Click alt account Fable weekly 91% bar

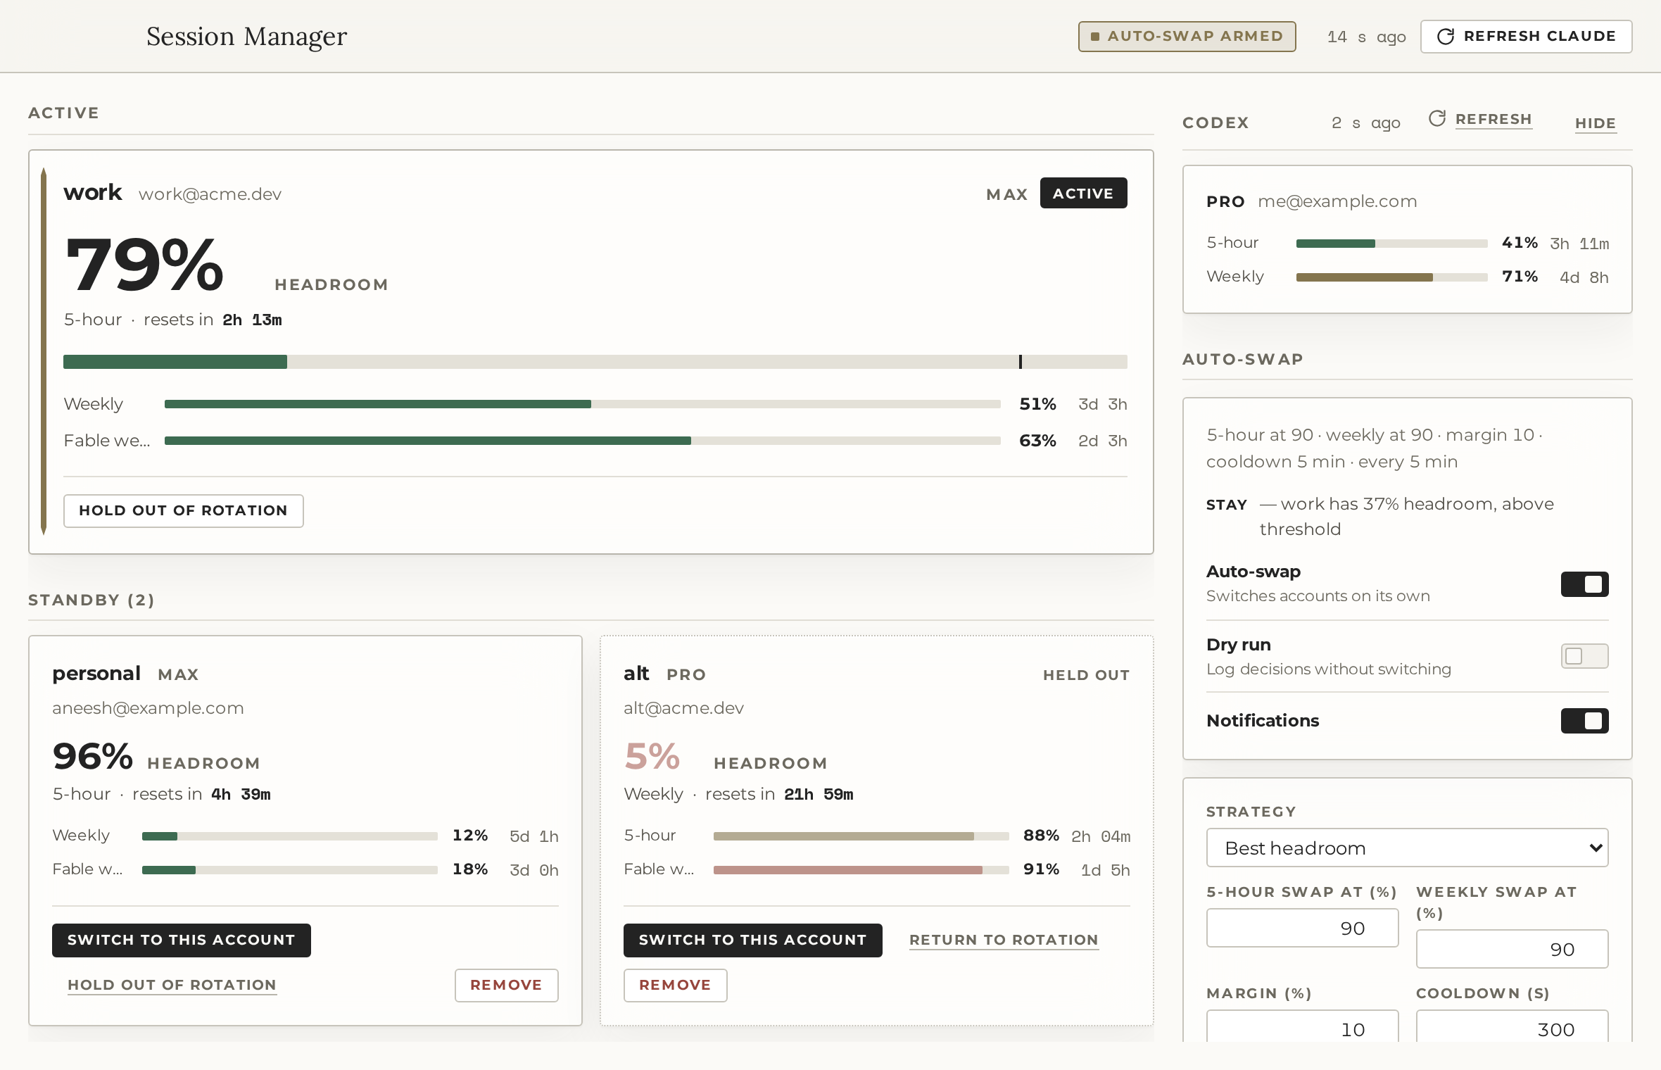pyautogui.click(x=861, y=870)
